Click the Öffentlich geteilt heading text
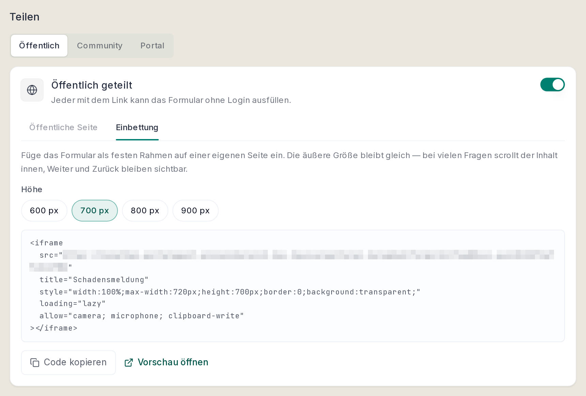This screenshot has width=586, height=396. (92, 85)
